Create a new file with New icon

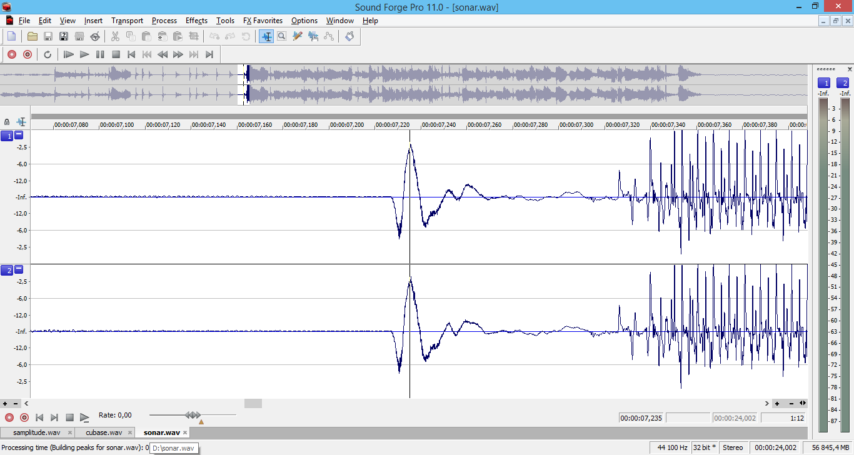11,36
